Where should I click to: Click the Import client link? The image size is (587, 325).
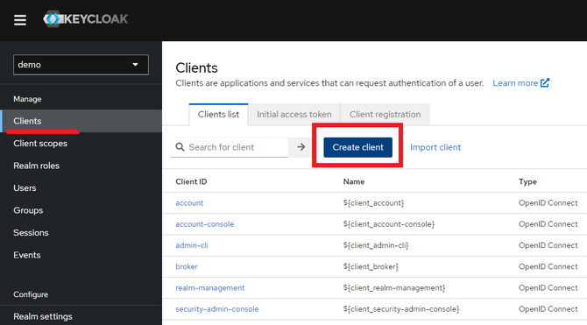pos(435,147)
